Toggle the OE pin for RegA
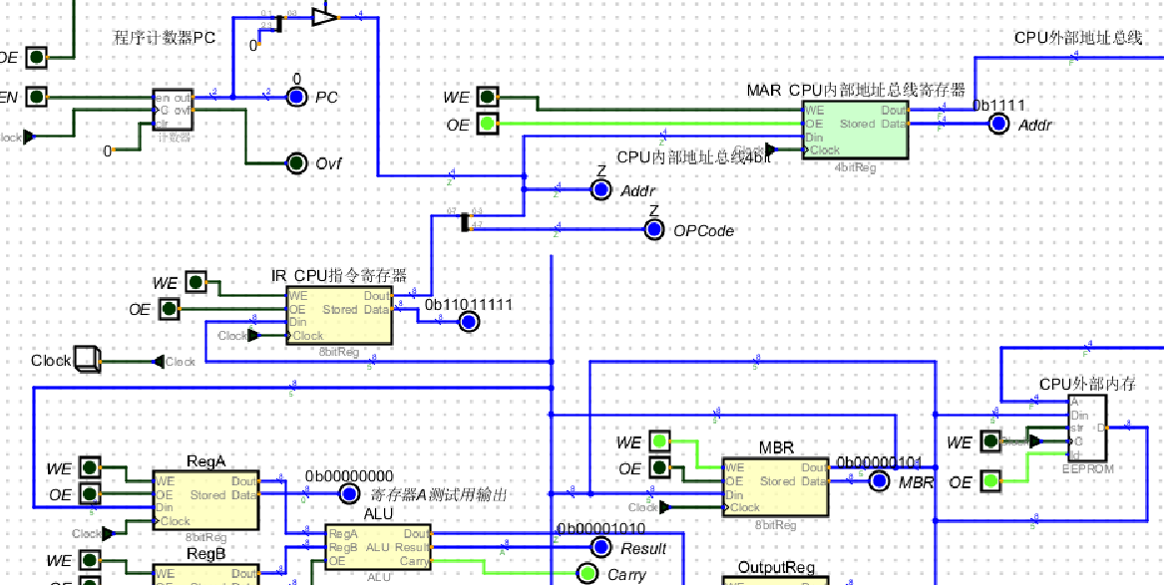1164x585 pixels. pos(89,493)
